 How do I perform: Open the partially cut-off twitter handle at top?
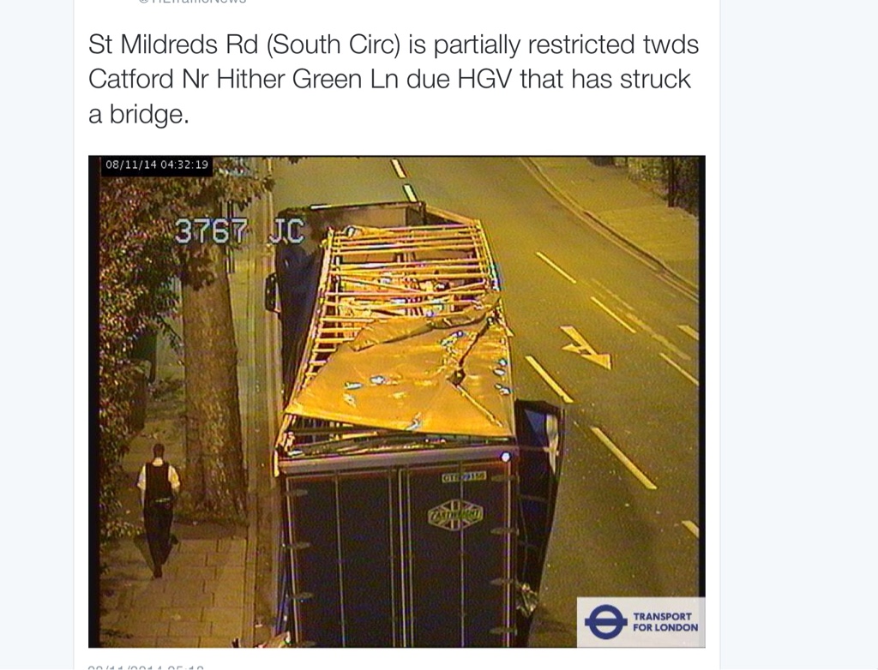click(192, 2)
